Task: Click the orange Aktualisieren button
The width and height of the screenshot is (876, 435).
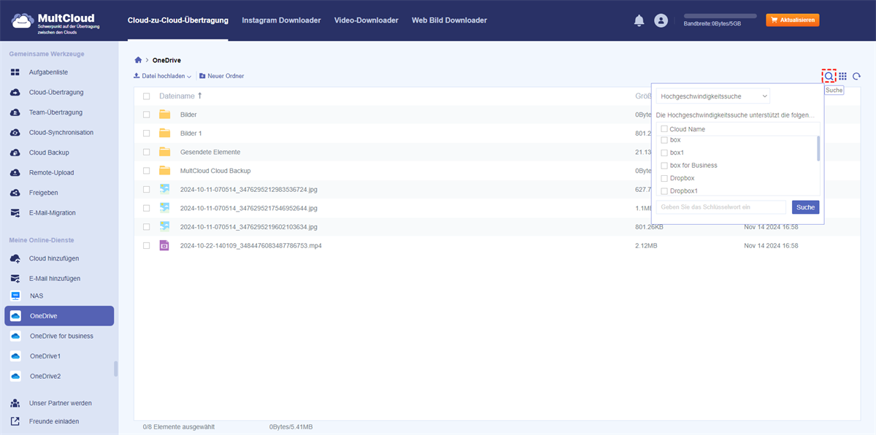Action: 792,20
